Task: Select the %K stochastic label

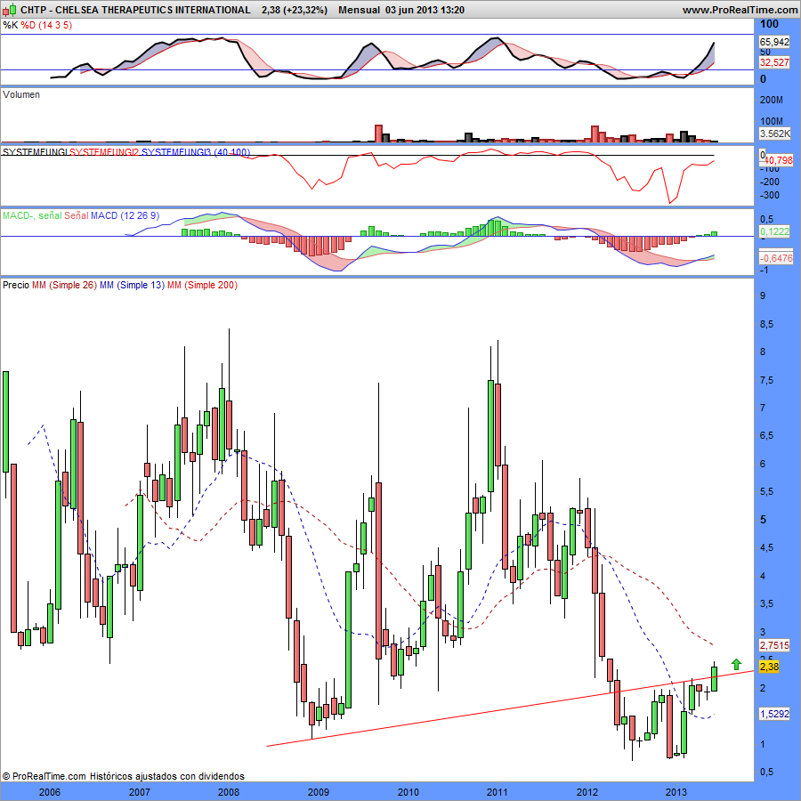Action: tap(10, 25)
